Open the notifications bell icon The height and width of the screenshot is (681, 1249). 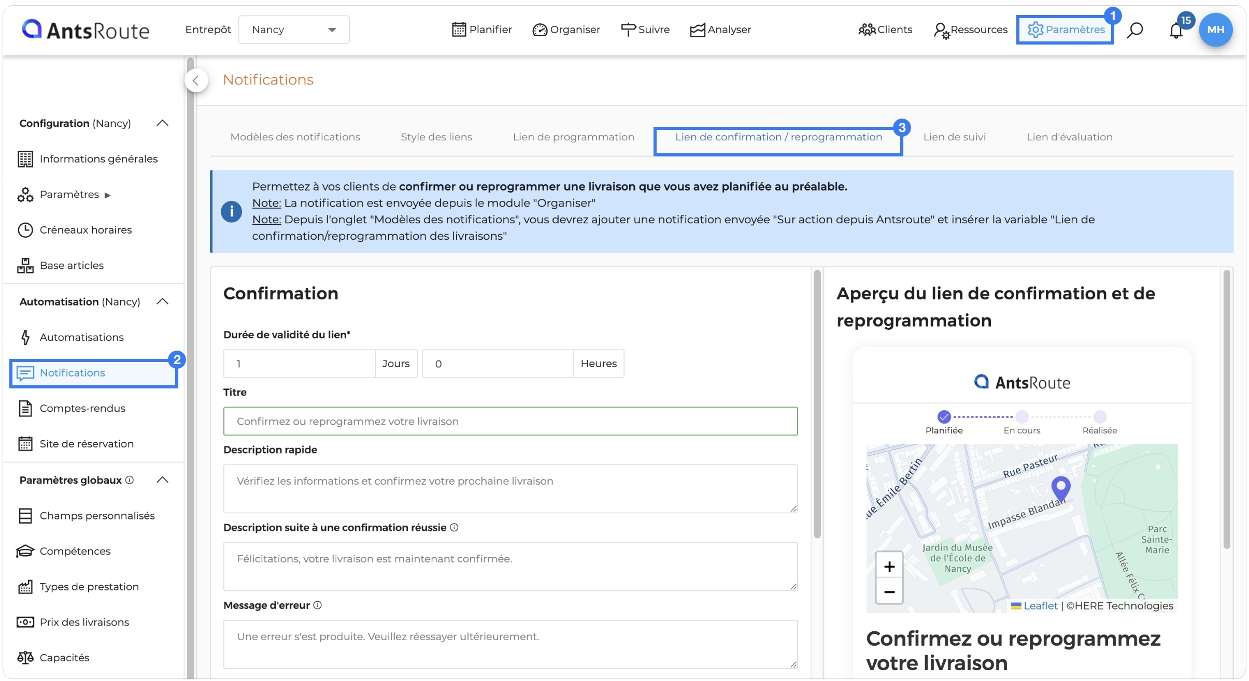[x=1176, y=31]
